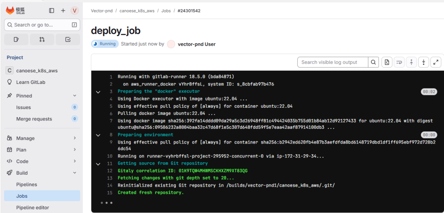The image size is (444, 213).
Task: Click the Project sidebar heading
Action: [15, 58]
